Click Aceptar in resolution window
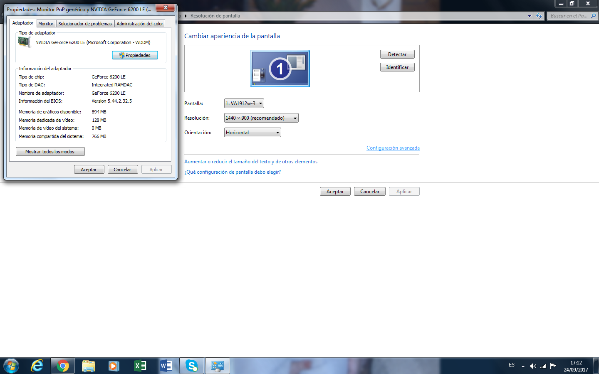Screen dimensions: 599x374 click(335, 192)
